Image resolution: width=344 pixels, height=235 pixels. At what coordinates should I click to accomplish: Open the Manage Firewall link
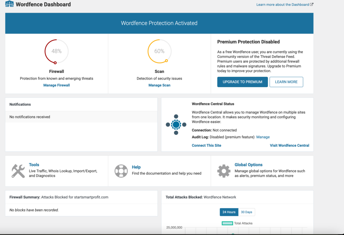pyautogui.click(x=56, y=85)
